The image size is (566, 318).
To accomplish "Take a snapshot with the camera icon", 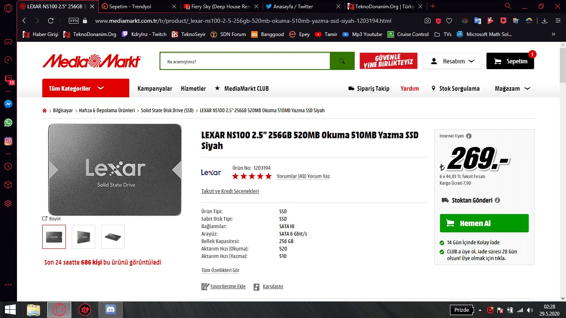I will (x=428, y=21).
